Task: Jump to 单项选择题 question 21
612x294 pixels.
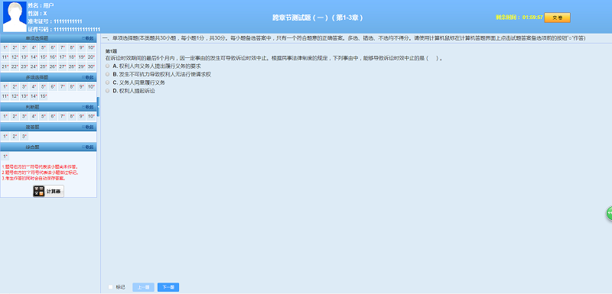Action: tap(5, 66)
